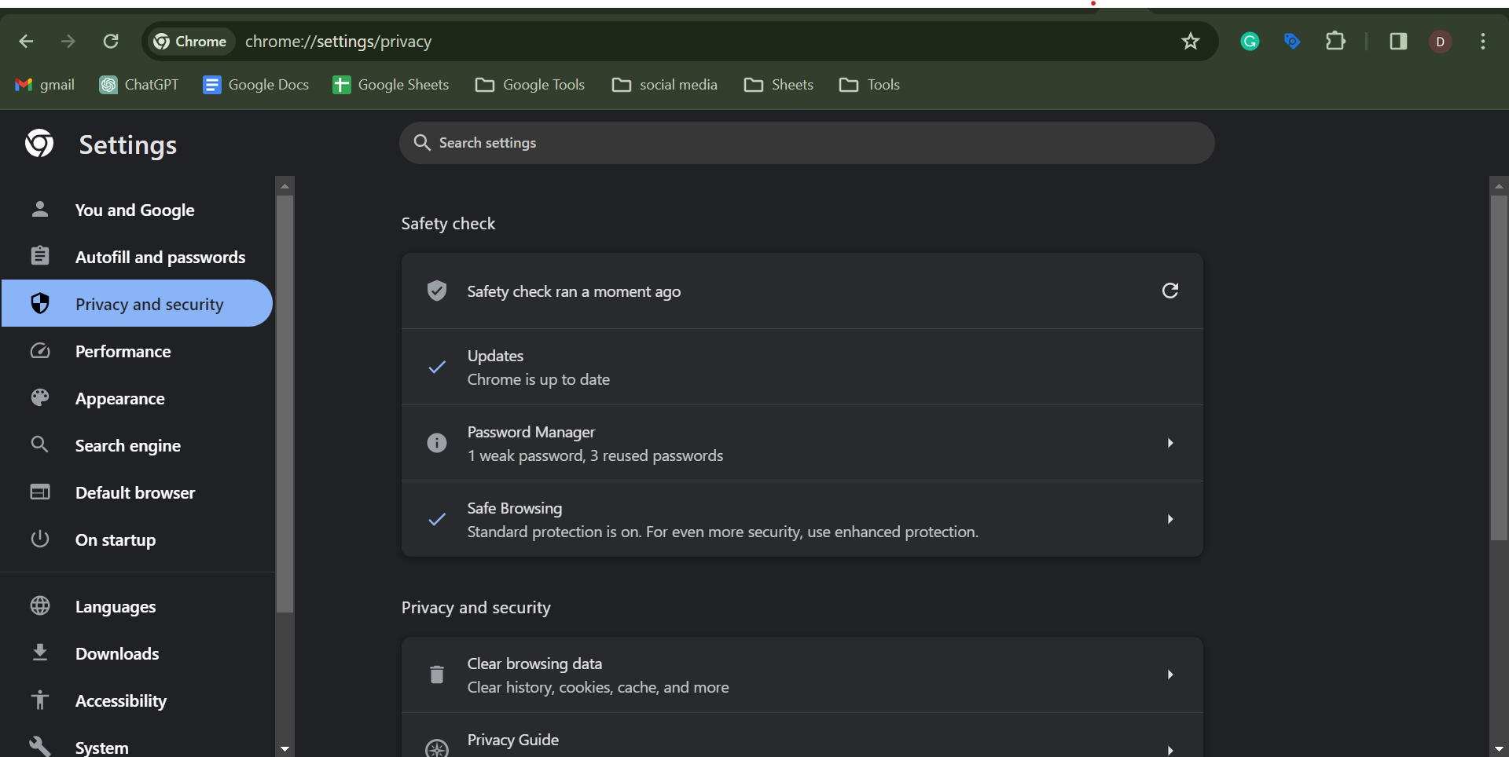This screenshot has height=757, width=1509.
Task: Click the Chrome site info chip
Action: click(x=190, y=41)
